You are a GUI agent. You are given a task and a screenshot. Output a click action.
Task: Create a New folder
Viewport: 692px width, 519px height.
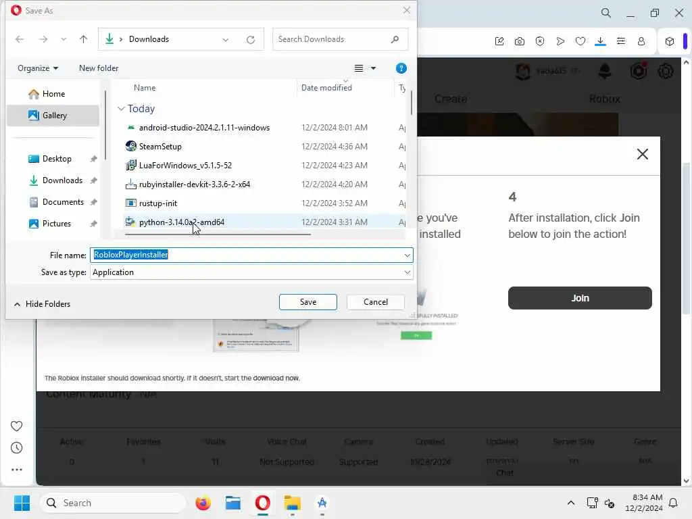click(99, 68)
